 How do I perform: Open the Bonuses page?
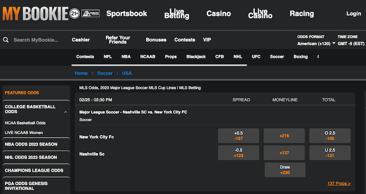coord(156,40)
